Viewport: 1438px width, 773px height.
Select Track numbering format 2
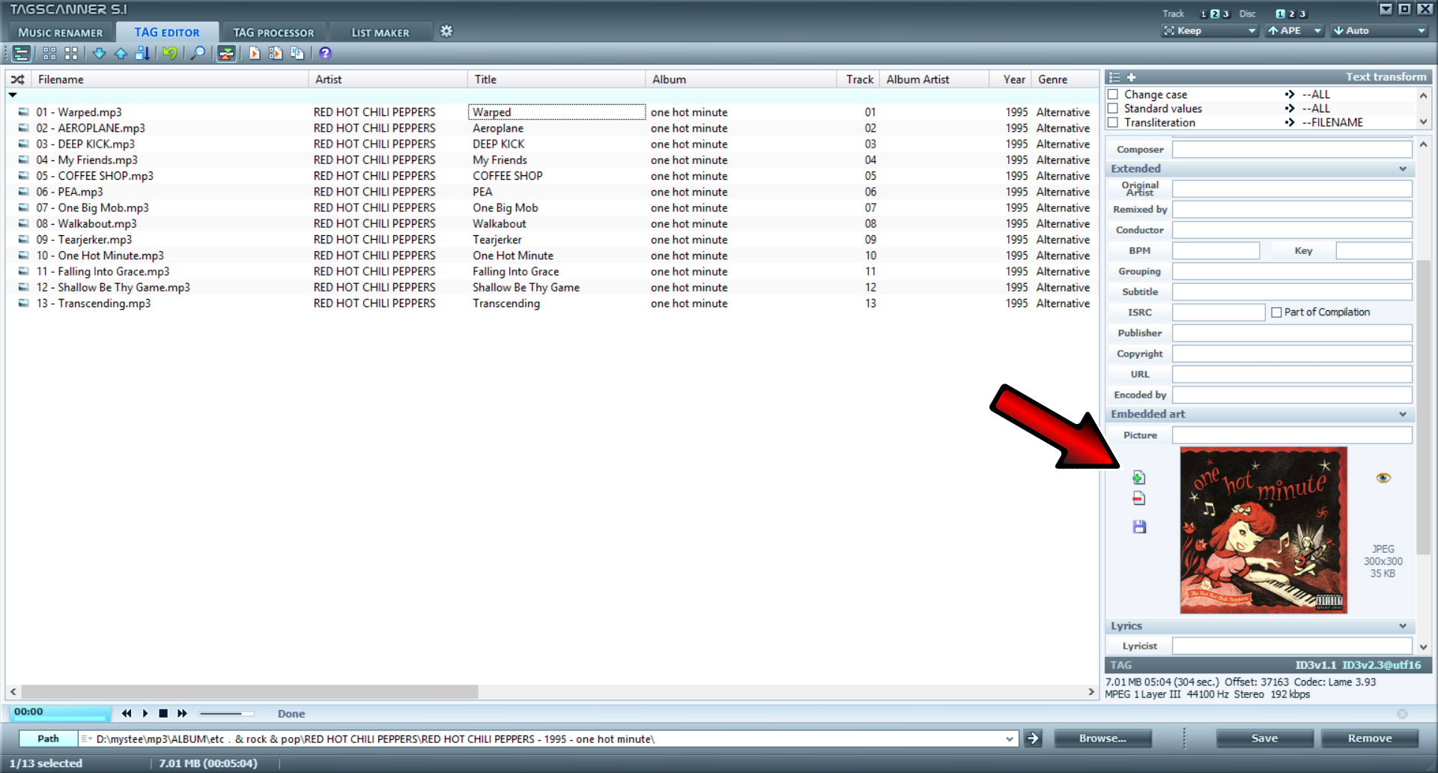click(x=1215, y=14)
